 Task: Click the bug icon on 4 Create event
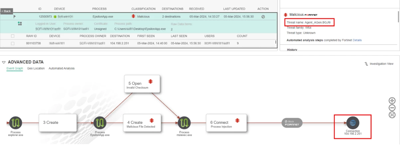coord(151,120)
